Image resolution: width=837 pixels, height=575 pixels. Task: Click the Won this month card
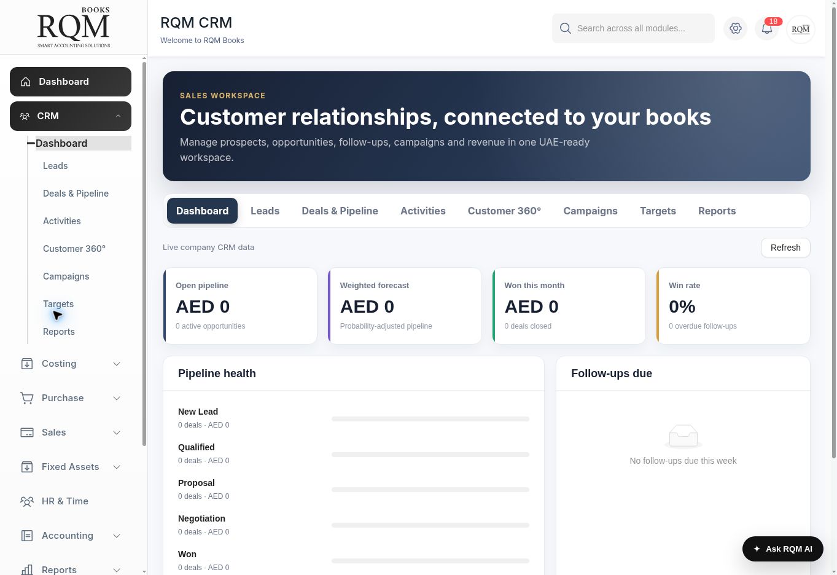click(569, 306)
